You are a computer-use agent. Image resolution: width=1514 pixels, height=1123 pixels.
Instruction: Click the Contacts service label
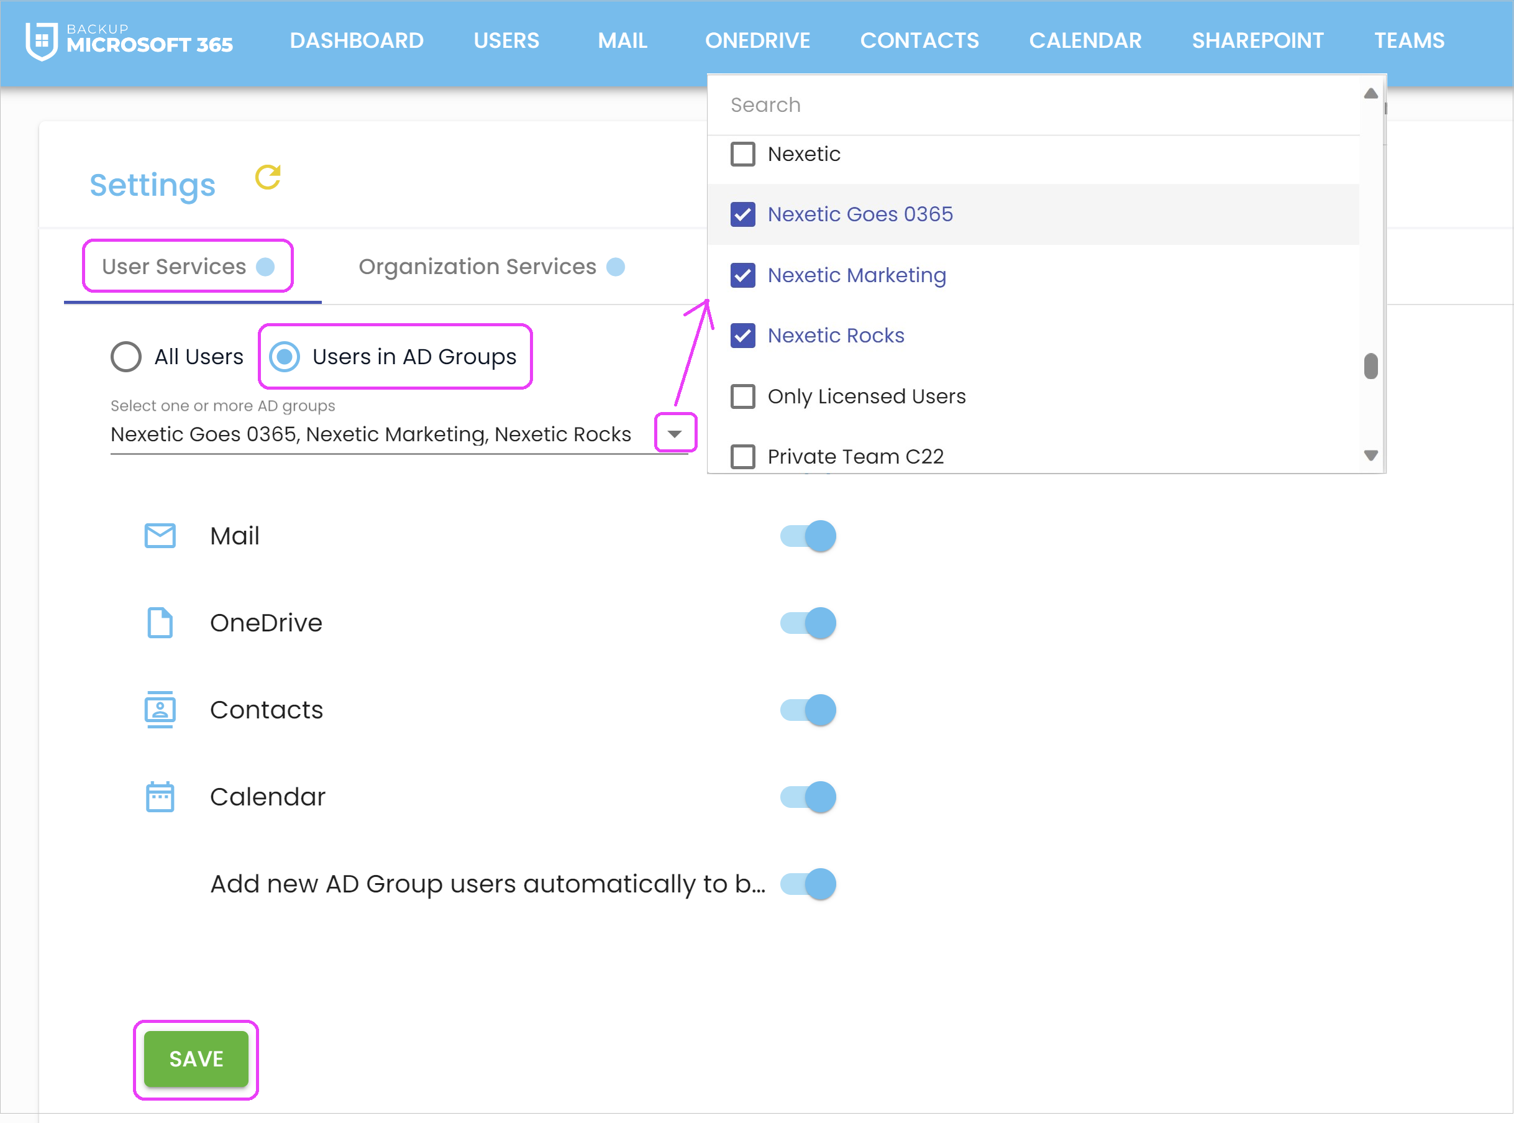pos(267,710)
